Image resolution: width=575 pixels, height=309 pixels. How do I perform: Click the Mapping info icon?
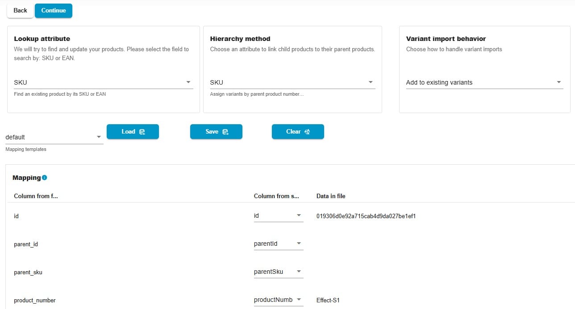click(44, 178)
